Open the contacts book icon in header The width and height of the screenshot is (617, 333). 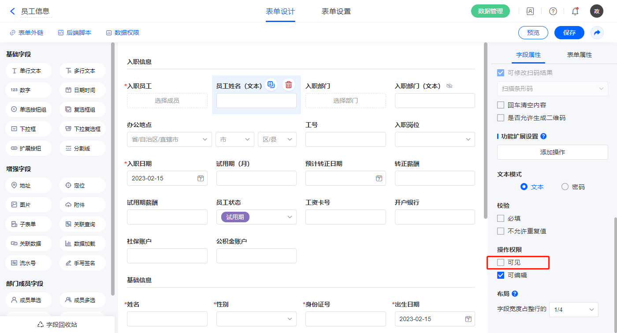click(530, 11)
